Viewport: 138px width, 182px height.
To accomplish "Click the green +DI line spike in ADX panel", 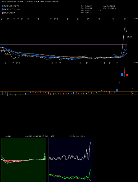I will (90, 170).
